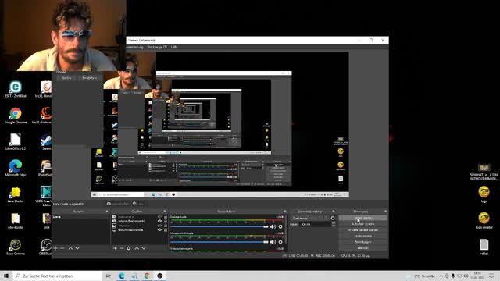
Task: Adjust the Mikrofon/AUX-Audio volume slider
Action: tap(220, 242)
